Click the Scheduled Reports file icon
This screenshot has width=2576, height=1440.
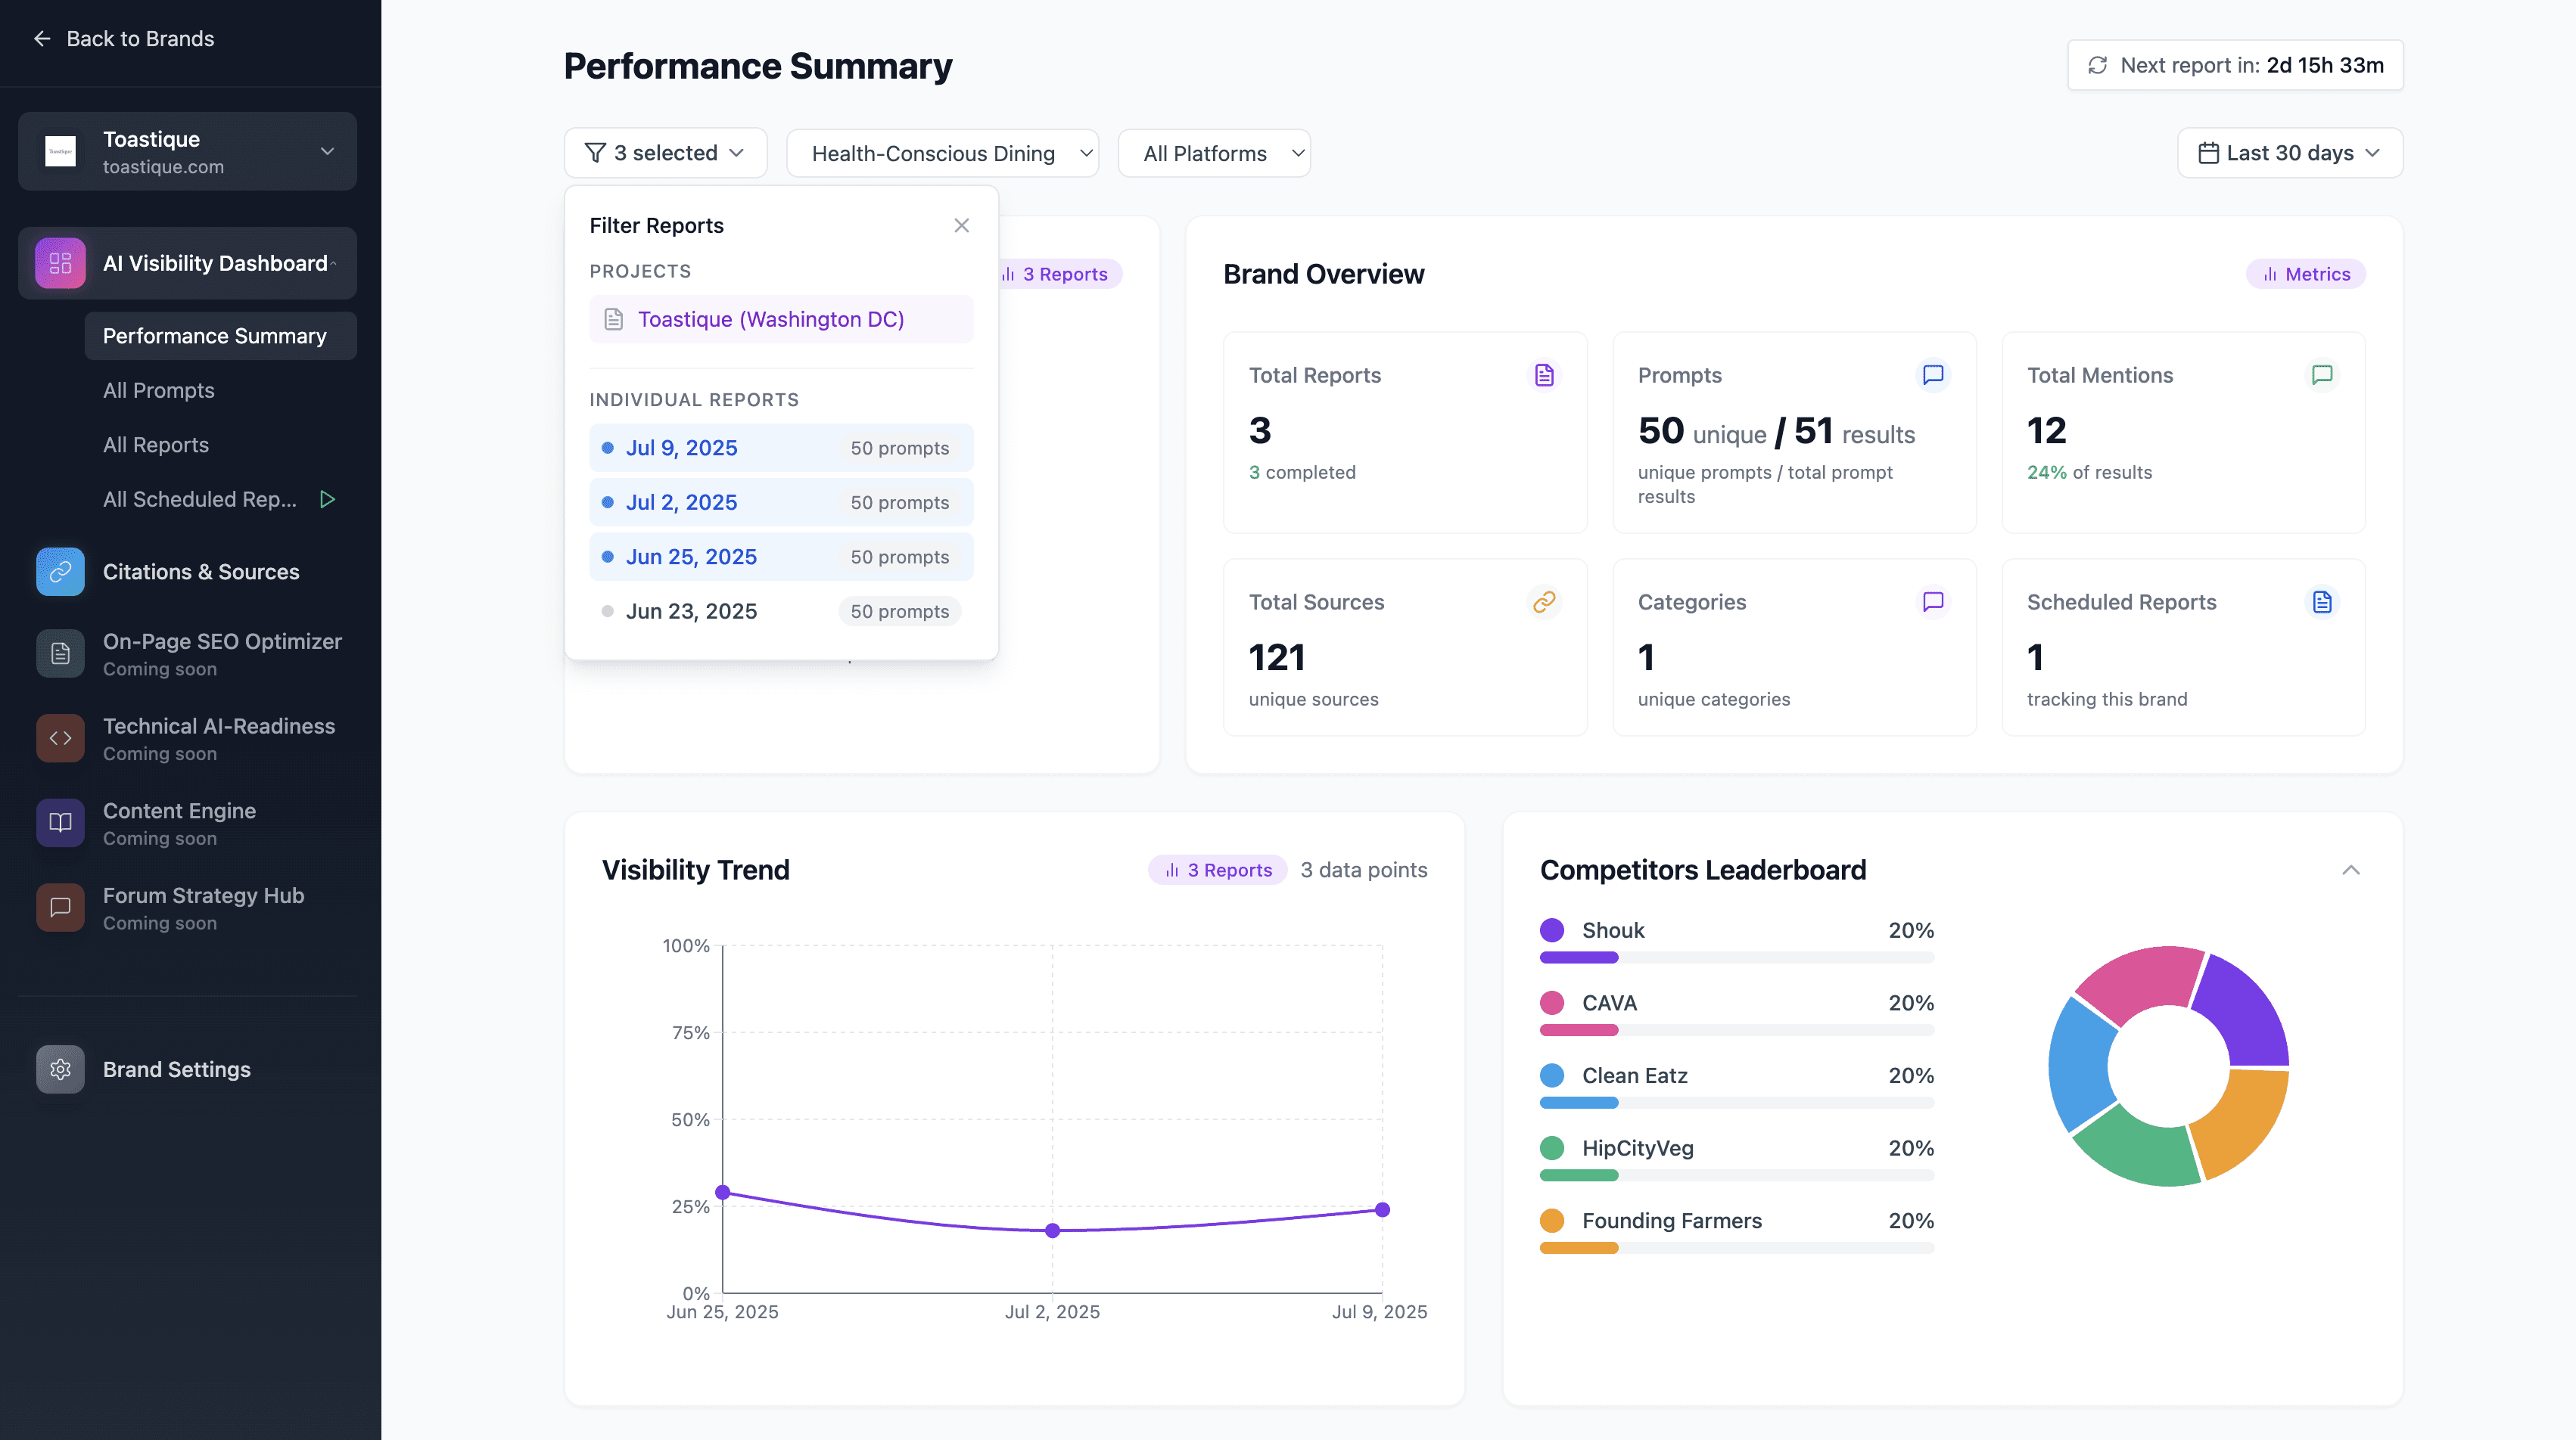[x=2322, y=601]
